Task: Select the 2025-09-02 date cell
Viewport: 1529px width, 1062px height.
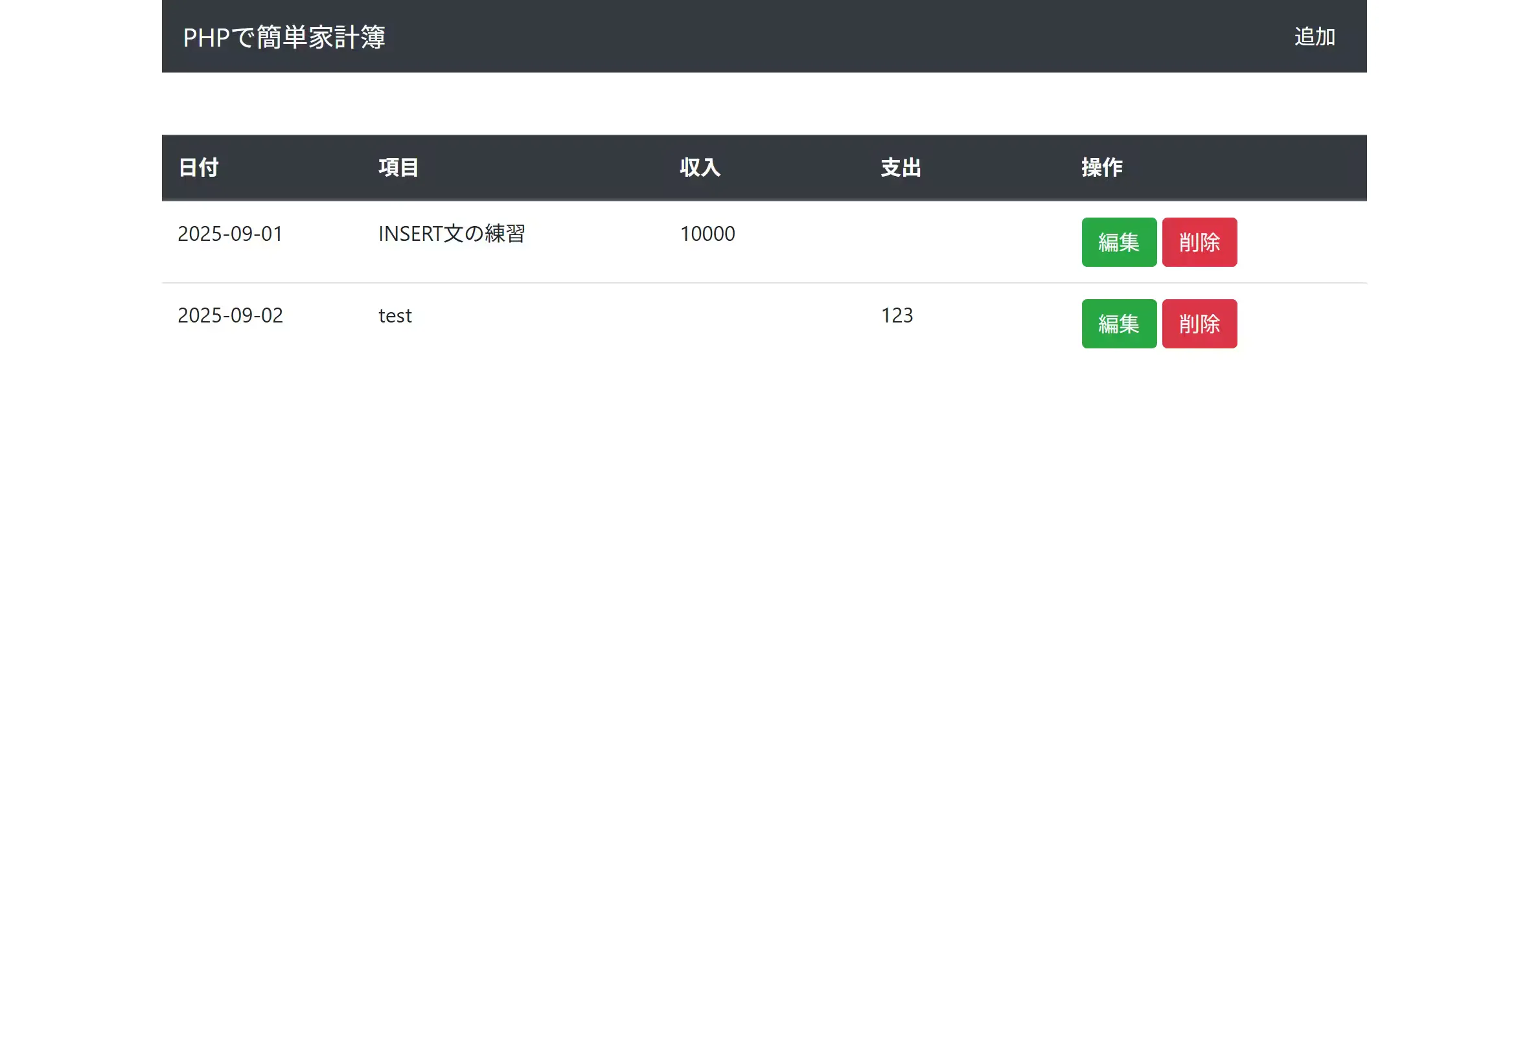Action: tap(229, 315)
